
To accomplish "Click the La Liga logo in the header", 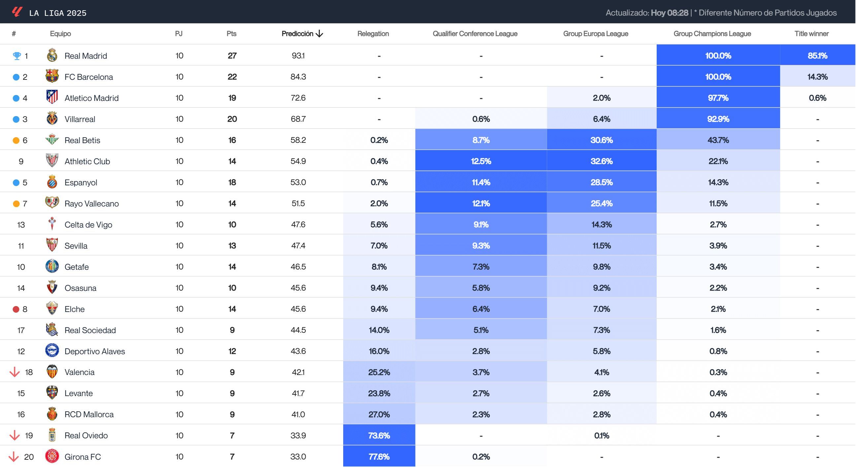I will pyautogui.click(x=16, y=12).
